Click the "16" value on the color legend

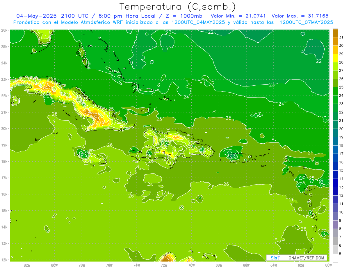click(x=341, y=162)
